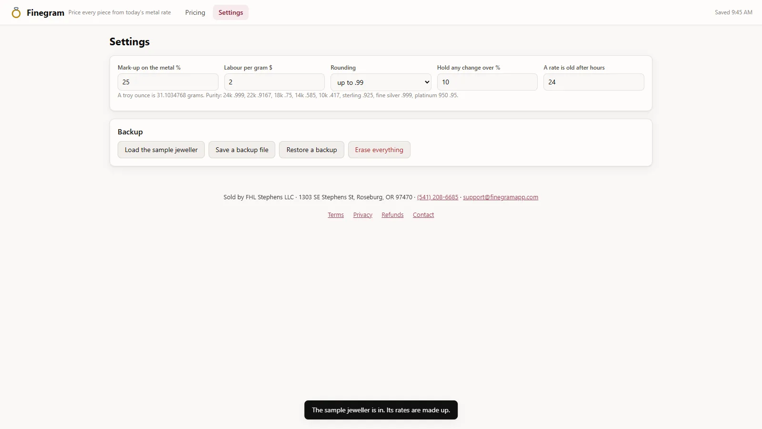Load the sample jeweller
Viewport: 762px width, 429px height.
click(161, 150)
